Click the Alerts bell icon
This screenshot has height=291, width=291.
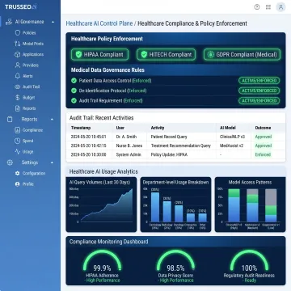[x=18, y=76]
